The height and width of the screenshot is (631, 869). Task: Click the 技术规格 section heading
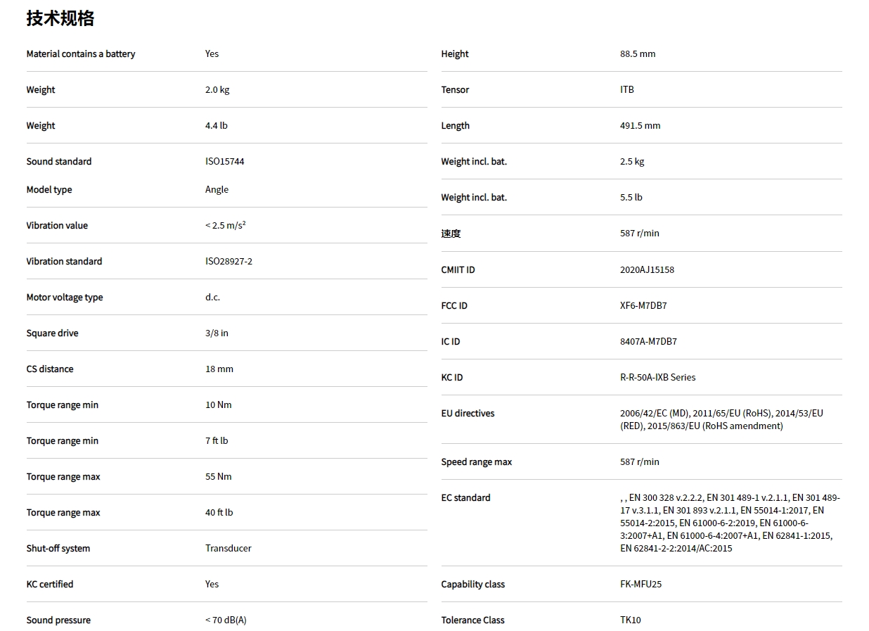pyautogui.click(x=60, y=18)
